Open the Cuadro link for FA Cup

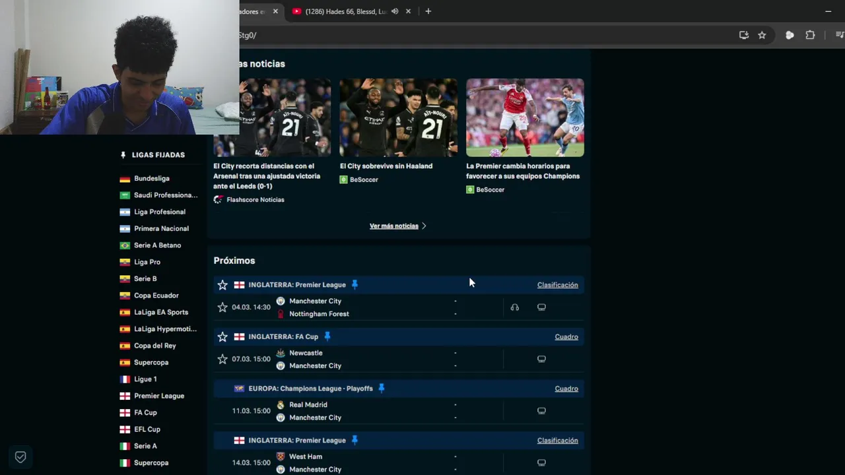pyautogui.click(x=566, y=337)
